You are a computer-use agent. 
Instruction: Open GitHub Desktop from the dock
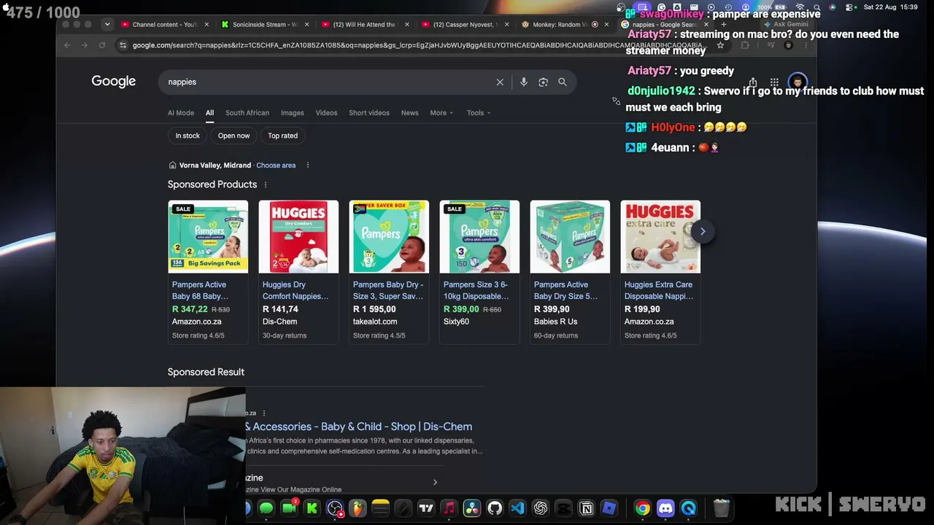click(495, 508)
